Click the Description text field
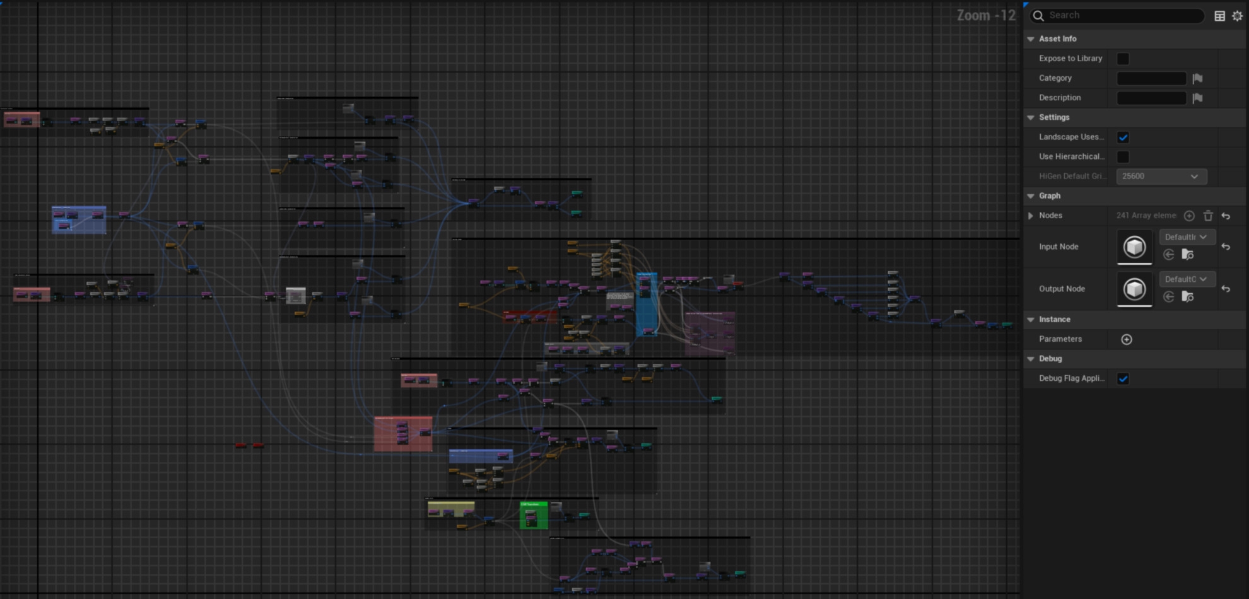Screen dimensions: 1249x599 pyautogui.click(x=1151, y=98)
